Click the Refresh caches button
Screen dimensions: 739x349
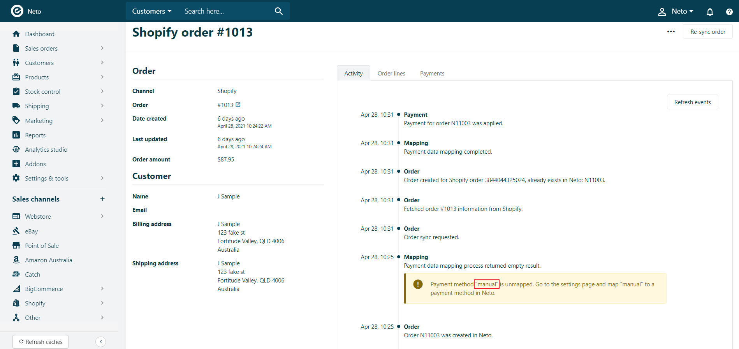tap(40, 342)
